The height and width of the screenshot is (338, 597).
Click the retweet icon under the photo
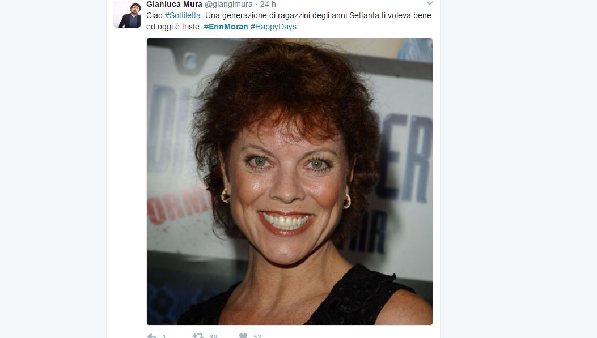pos(198,336)
